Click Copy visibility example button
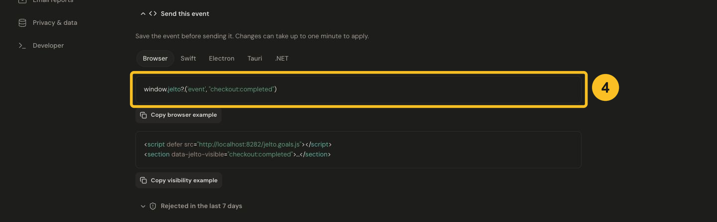Screen dimensions: 717x222 [x=179, y=181]
